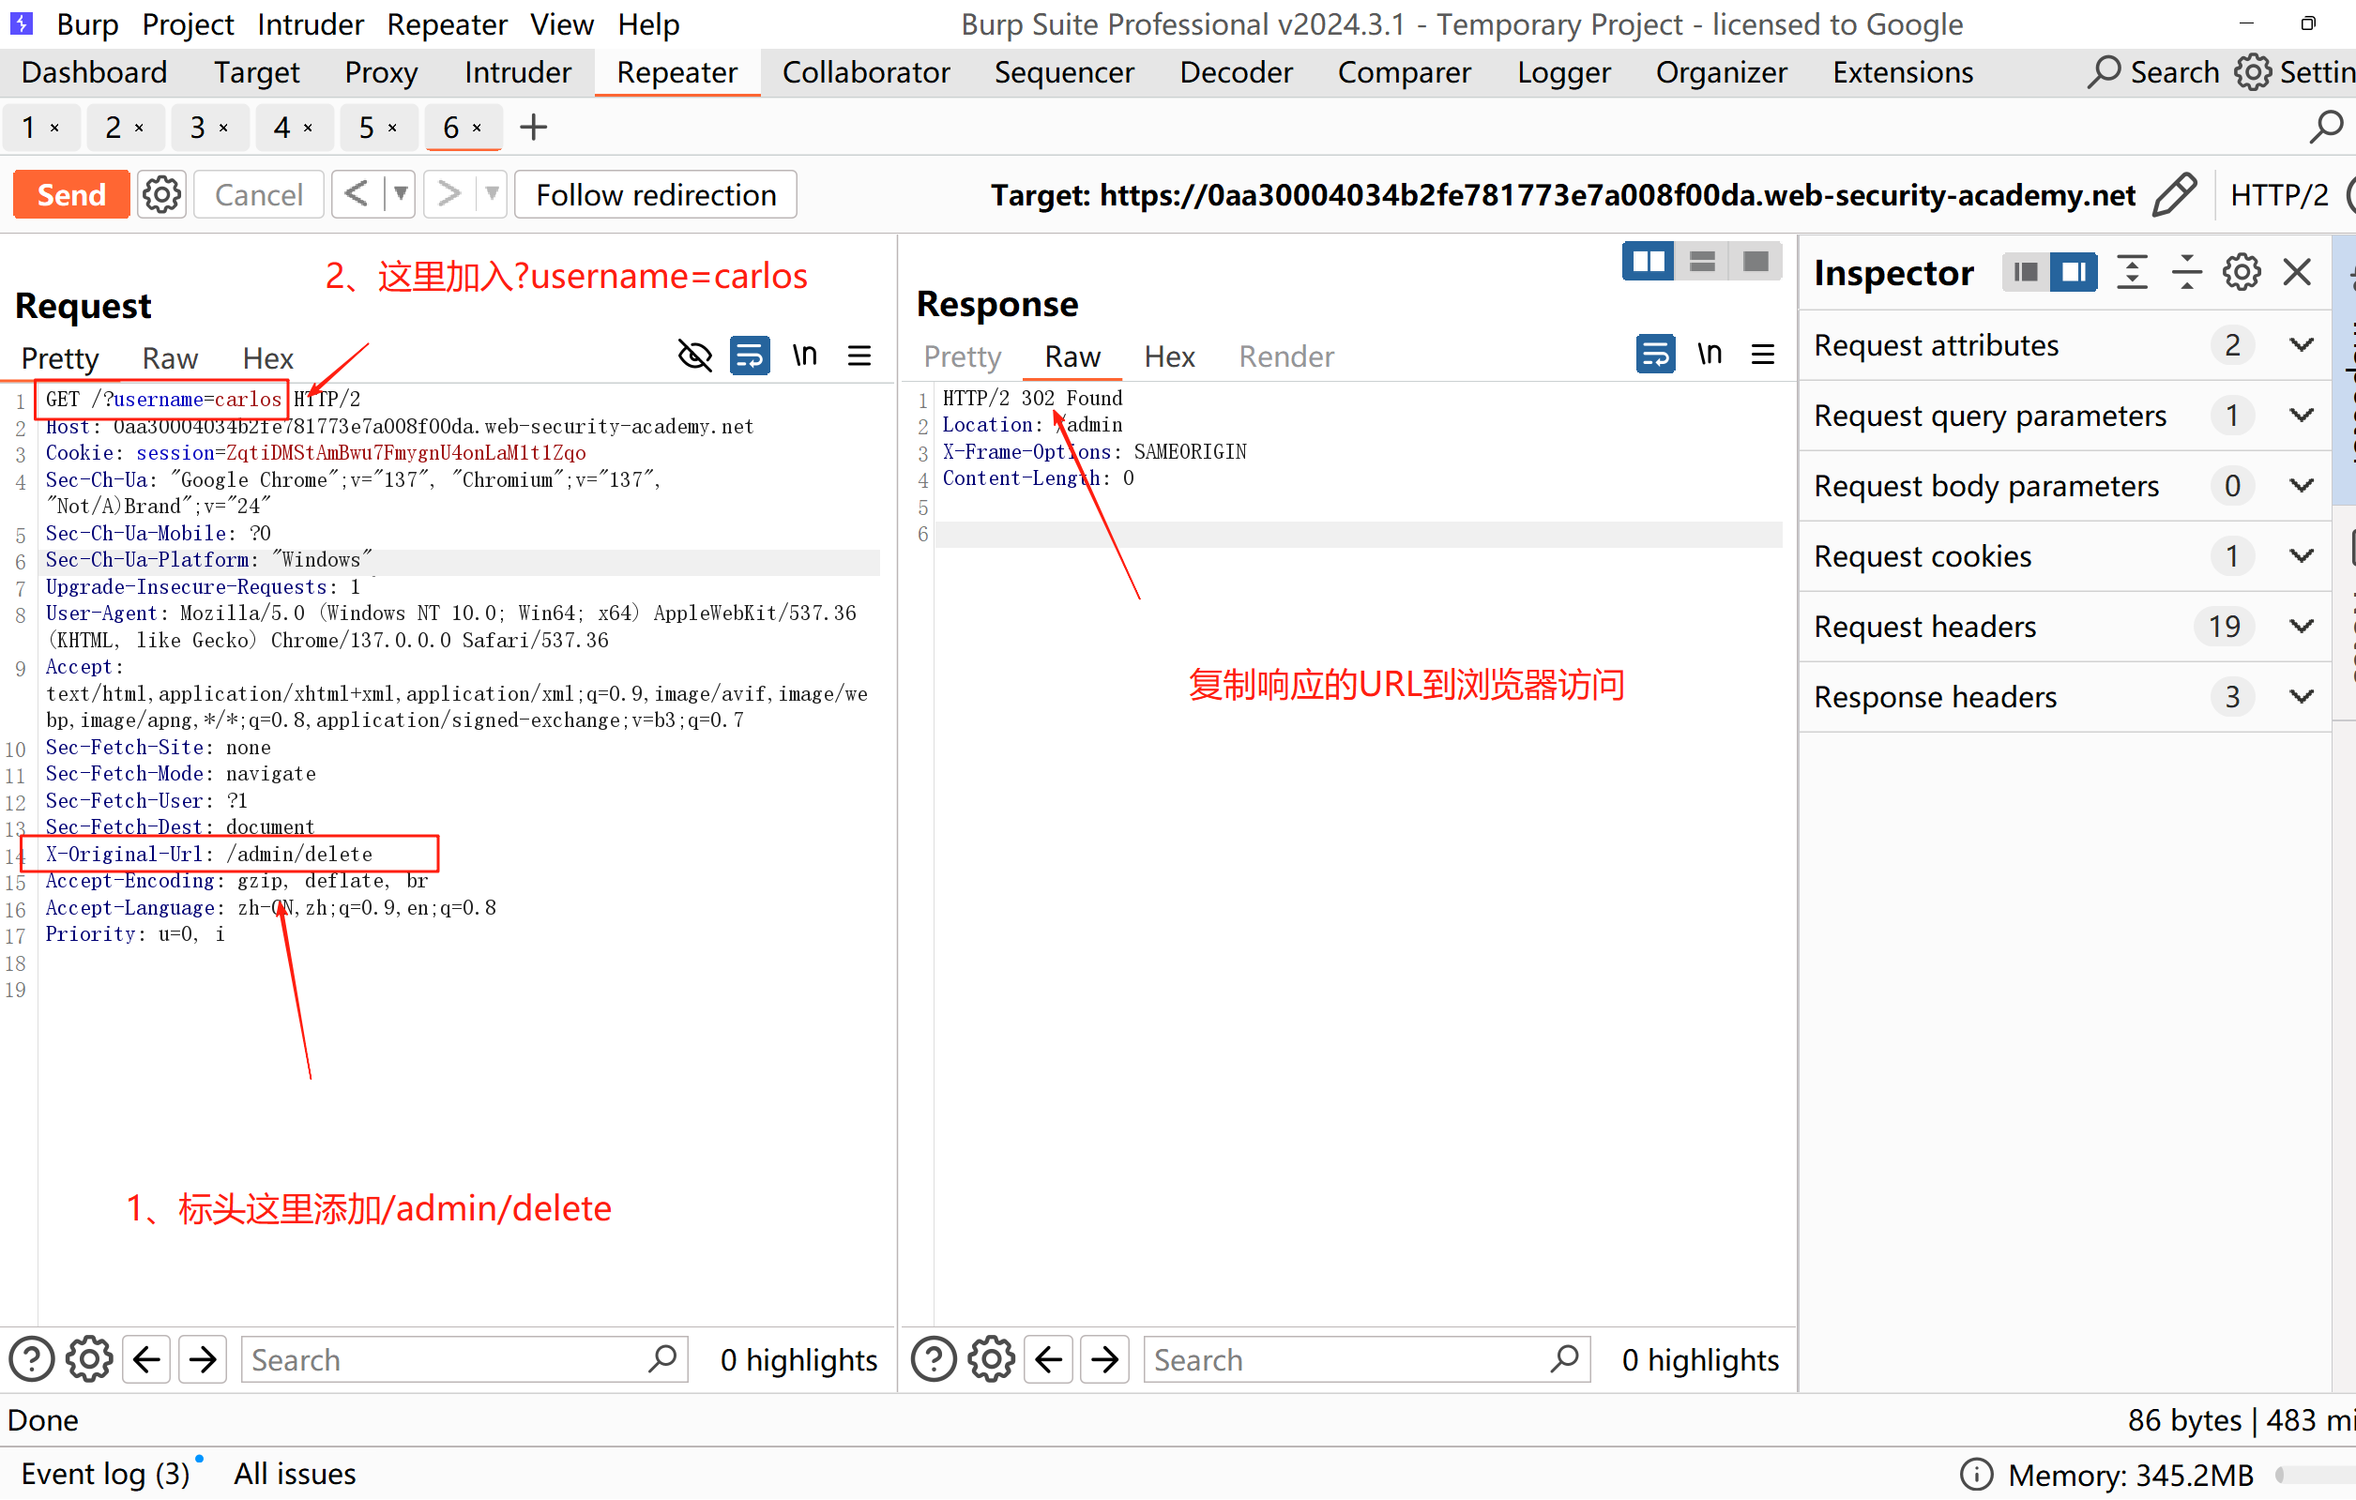The width and height of the screenshot is (2356, 1500).
Task: Toggle line wrap in the Request pane
Action: [750, 356]
